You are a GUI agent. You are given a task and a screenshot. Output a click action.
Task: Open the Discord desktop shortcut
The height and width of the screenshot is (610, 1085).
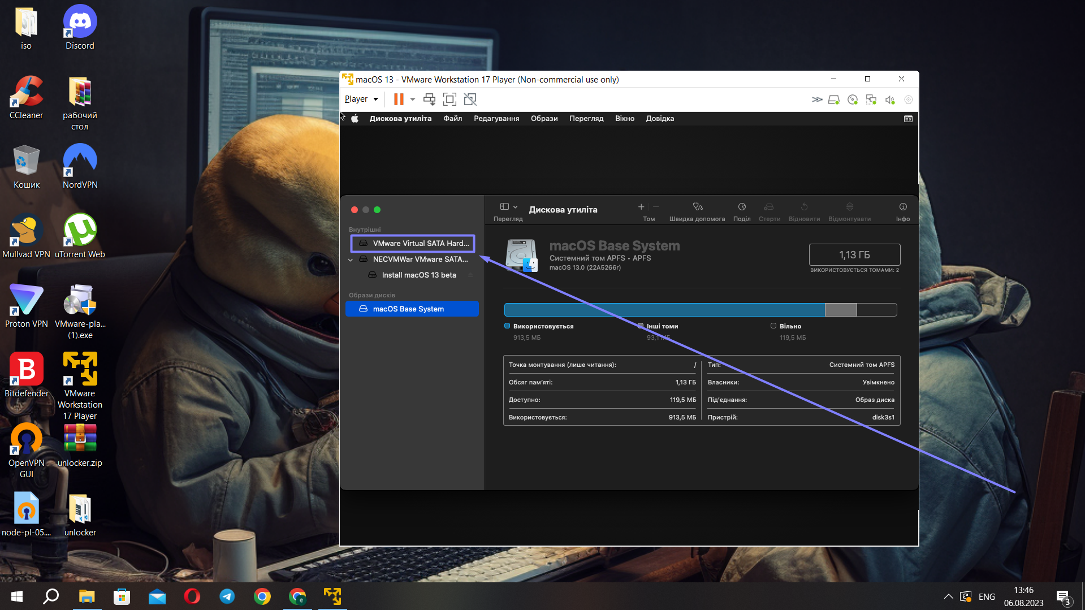point(80,28)
